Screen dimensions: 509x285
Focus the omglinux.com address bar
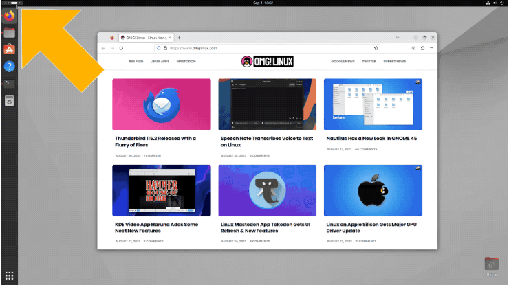pos(267,48)
